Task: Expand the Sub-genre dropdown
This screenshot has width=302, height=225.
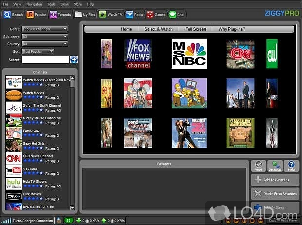Action: (x=45, y=36)
